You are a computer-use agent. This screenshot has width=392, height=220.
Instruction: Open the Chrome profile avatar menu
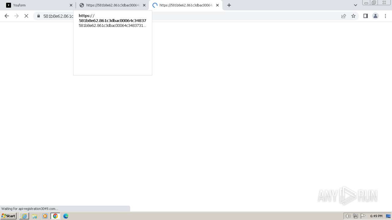point(375,16)
